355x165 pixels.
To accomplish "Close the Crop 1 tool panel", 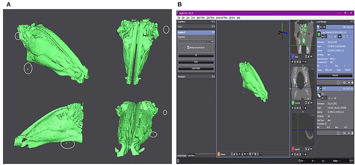I will coord(214,27).
